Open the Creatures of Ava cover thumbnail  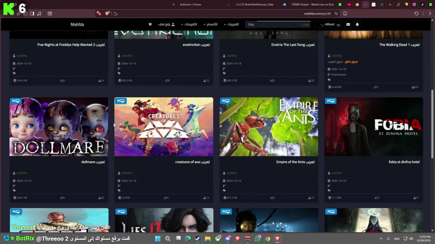[x=164, y=127]
